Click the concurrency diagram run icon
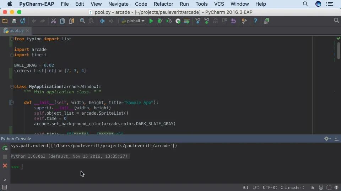 tap(187, 21)
